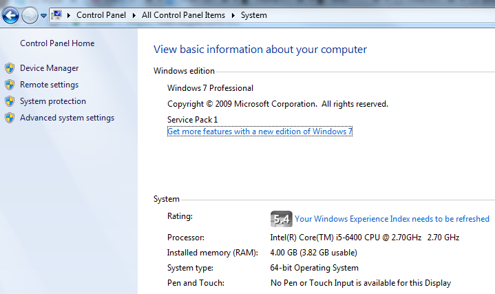The image size is (495, 294).
Task: Click the Forward navigation arrow button
Action: click(x=30, y=15)
